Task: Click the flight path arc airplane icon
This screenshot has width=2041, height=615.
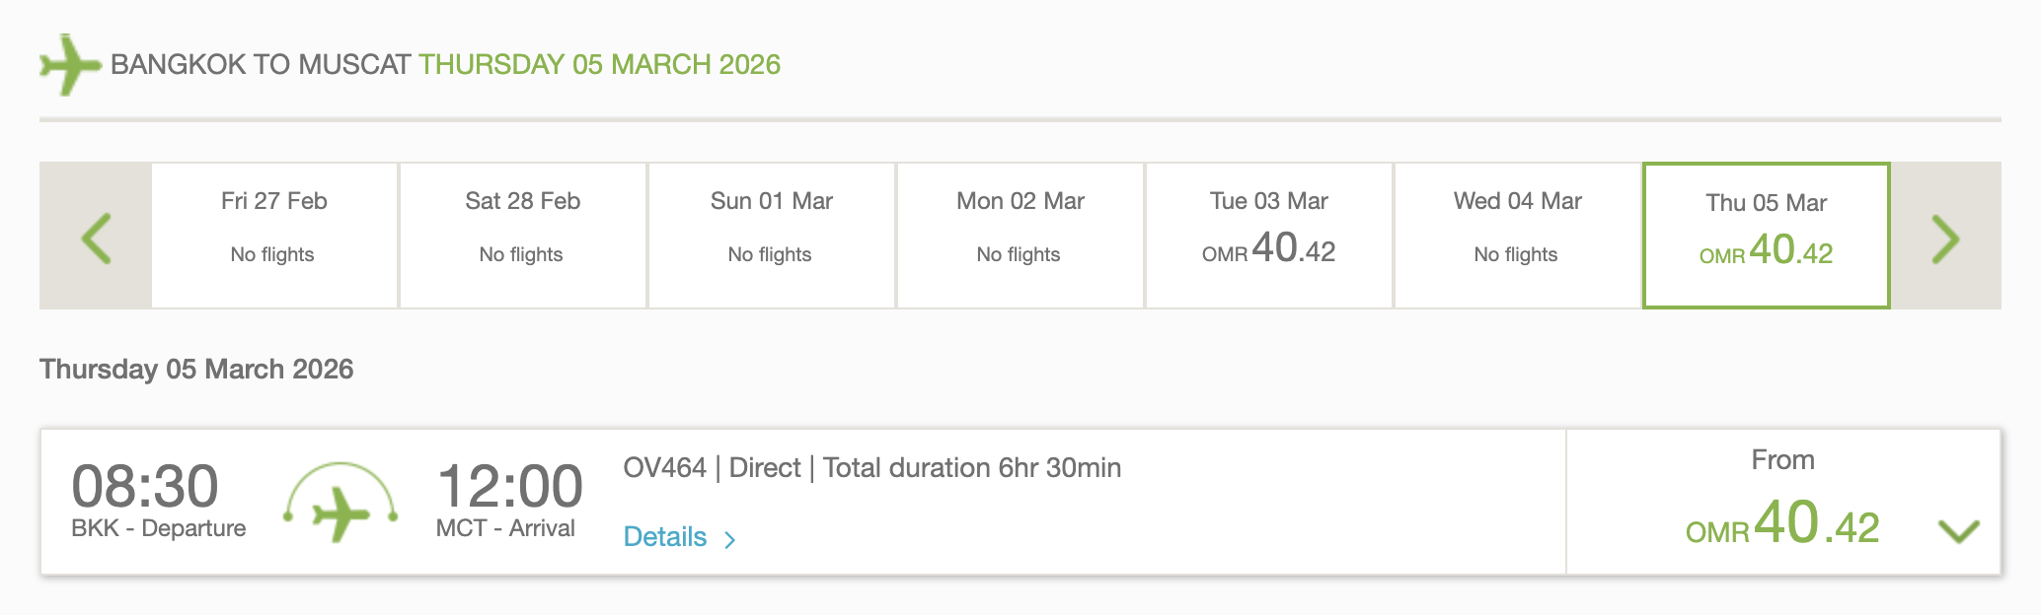Action: point(340,505)
